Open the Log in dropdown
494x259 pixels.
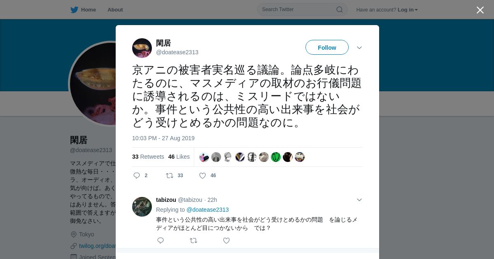coord(408,10)
